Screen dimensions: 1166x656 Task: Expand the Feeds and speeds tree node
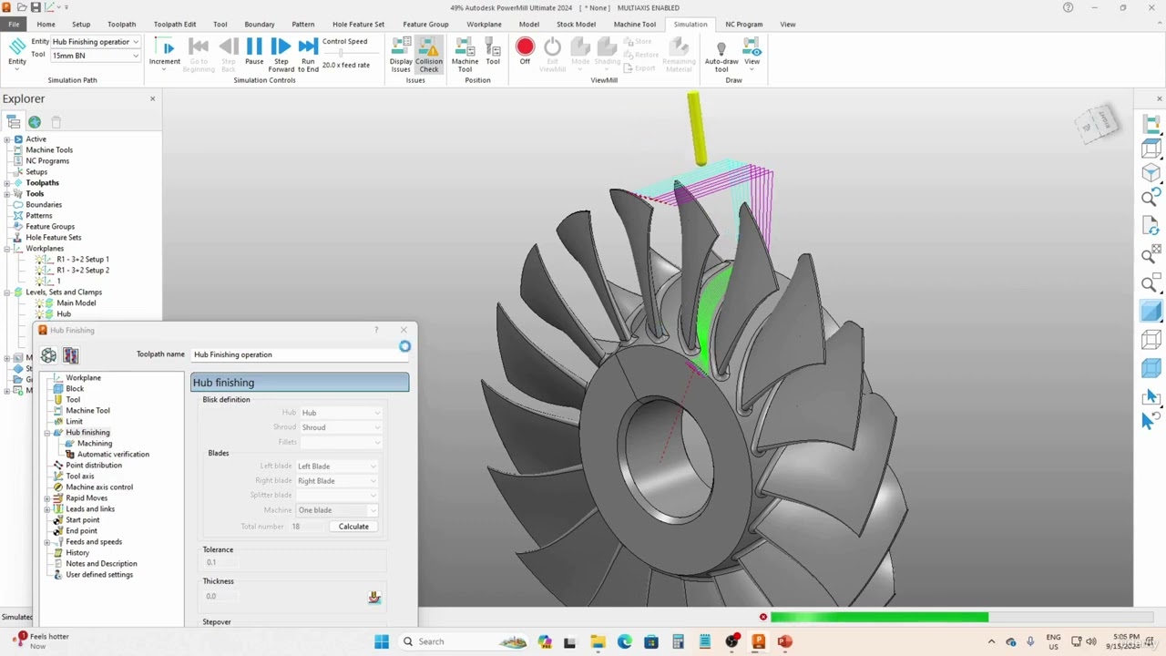pos(47,542)
